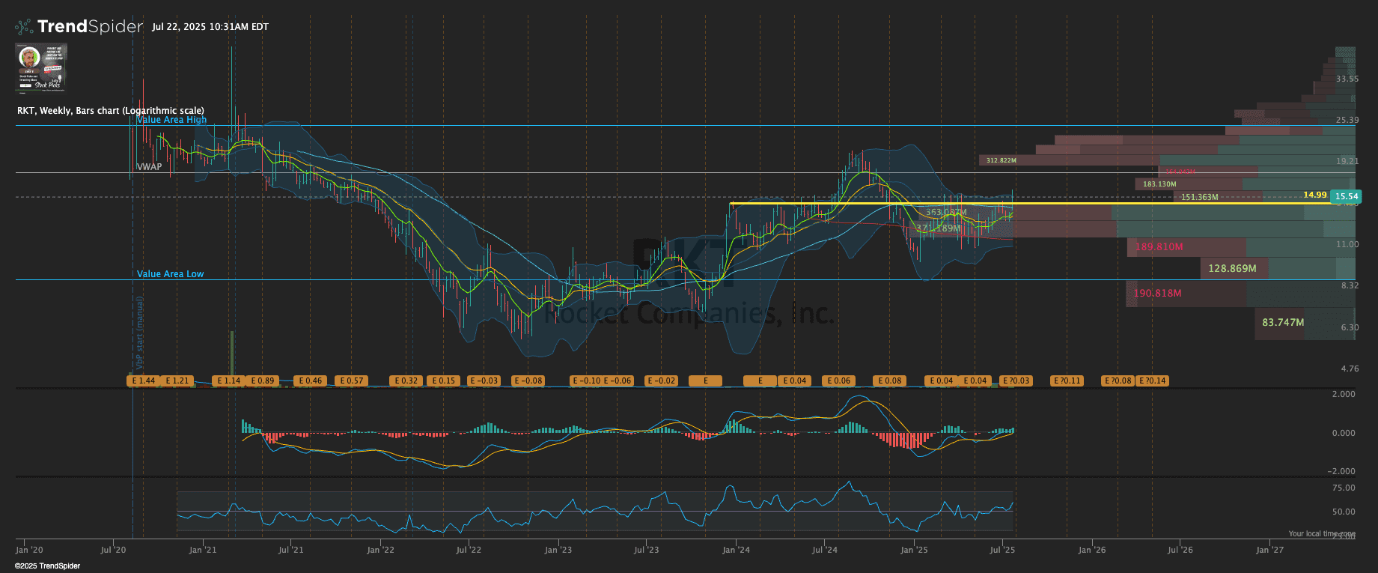Open the E ?0.14 estimated earnings marker
This screenshot has height=573, width=1378.
1152,381
